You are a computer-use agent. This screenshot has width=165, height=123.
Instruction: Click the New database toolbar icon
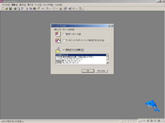point(3,9)
